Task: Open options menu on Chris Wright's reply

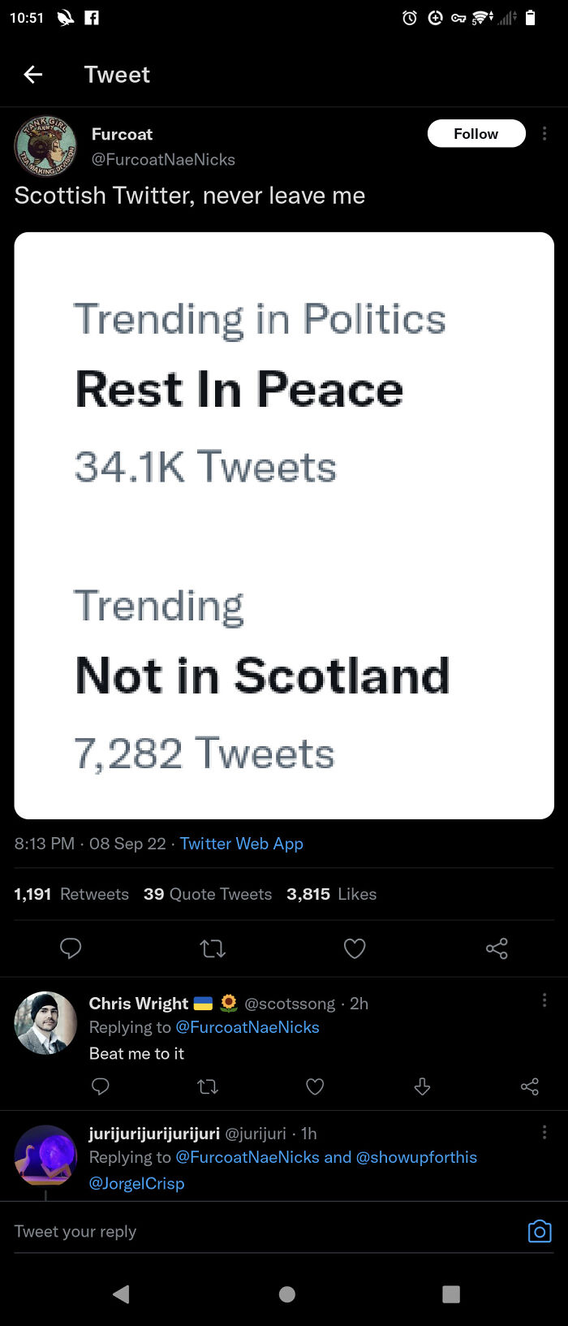Action: coord(544,1000)
